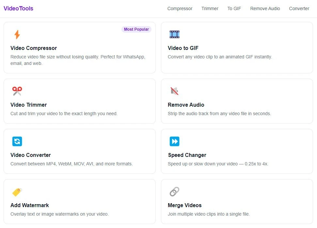Image resolution: width=317 pixels, height=228 pixels.
Task: Click the blue refresh Video Converter icon
Action: [17, 141]
